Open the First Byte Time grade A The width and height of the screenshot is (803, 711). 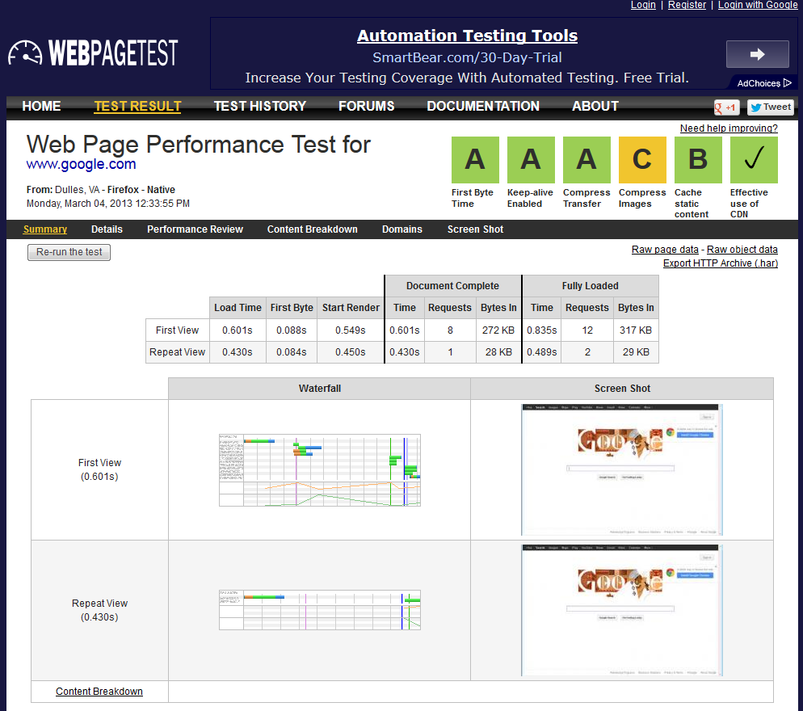[475, 160]
